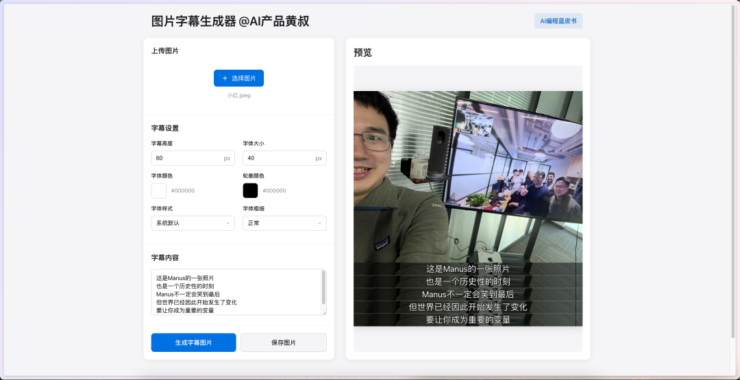Click the 字幕高度 input field

(x=193, y=158)
